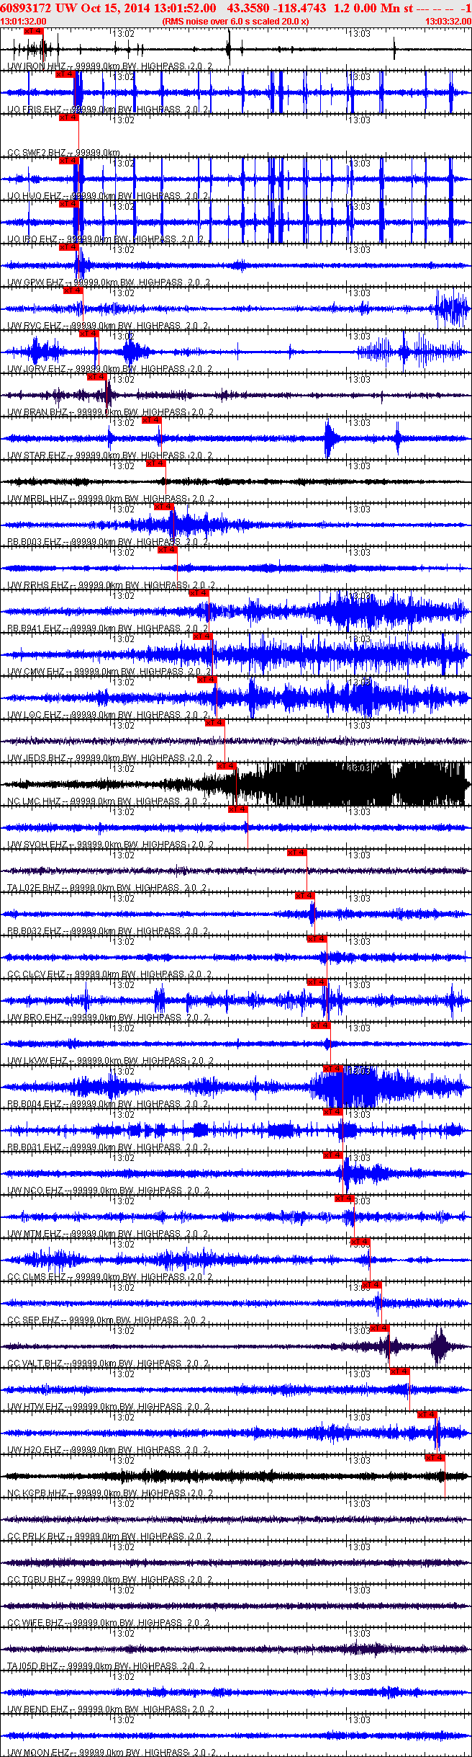Select the xT 4 pick on CC CLCV trace
Image resolution: width=472 pixels, height=1757 pixels.
click(x=317, y=939)
